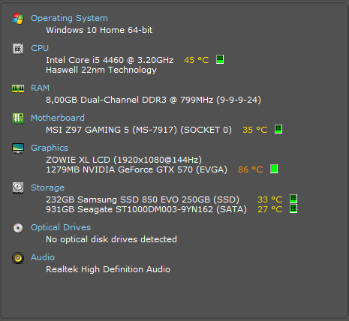The height and width of the screenshot is (321, 349).
Task: Open the RAM section heading
Action: 40,88
